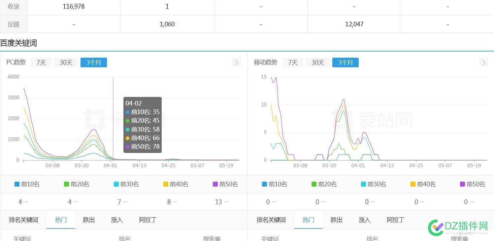Viewport: 494px width, 241px height.
Task: Open 热门 tab under mobile keywords
Action: [x=308, y=220]
